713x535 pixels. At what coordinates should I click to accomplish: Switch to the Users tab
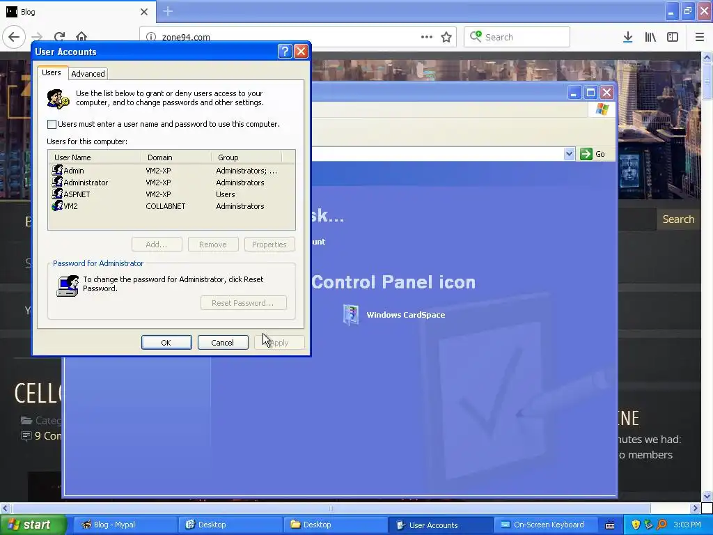[x=52, y=72]
